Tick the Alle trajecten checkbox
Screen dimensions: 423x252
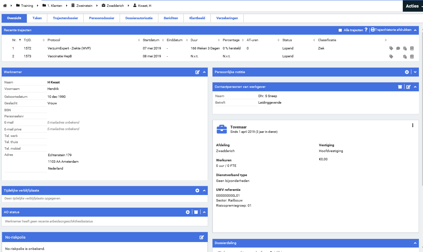pyautogui.click(x=340, y=30)
